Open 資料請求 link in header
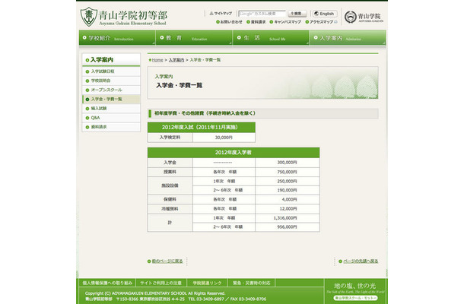The height and width of the screenshot is (304, 464). pyautogui.click(x=256, y=22)
